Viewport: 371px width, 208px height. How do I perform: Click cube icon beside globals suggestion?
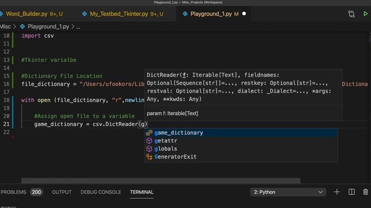pos(149,149)
